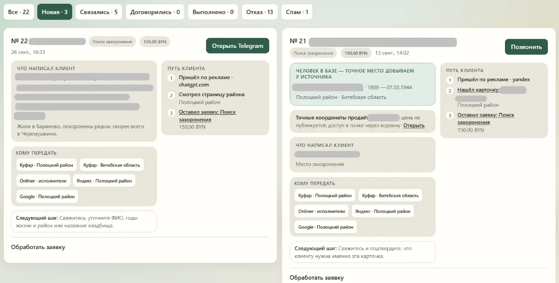Screen dimensions: 559x283
Task: Click the "26 сент., 16:33" timestamp
Action: [28, 52]
